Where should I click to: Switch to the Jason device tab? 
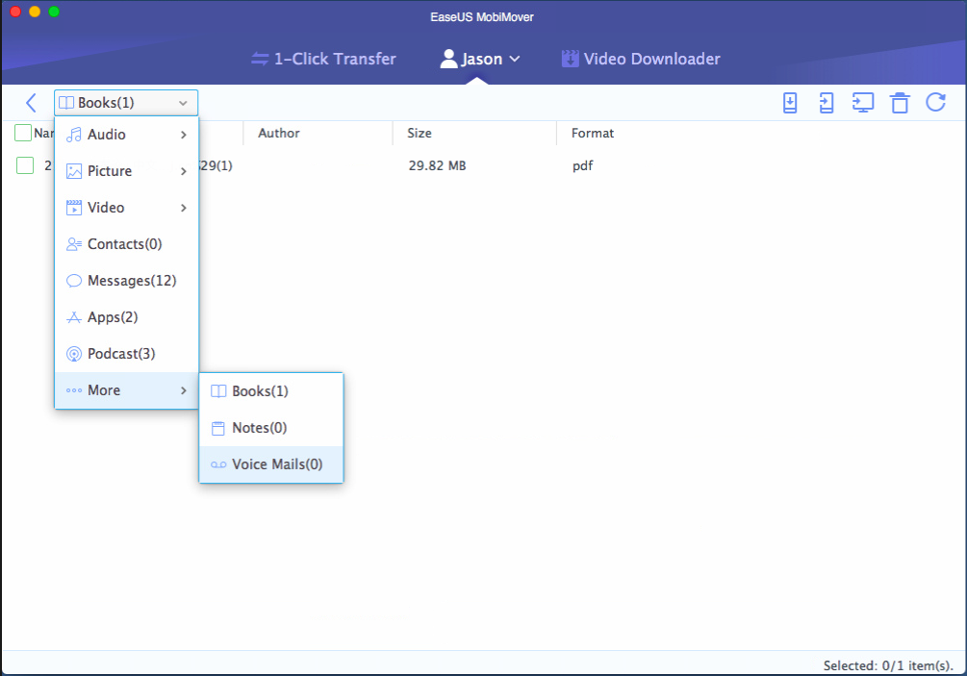pyautogui.click(x=480, y=59)
